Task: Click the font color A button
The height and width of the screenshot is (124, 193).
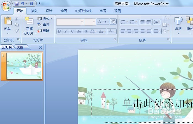Action: (x=111, y=31)
